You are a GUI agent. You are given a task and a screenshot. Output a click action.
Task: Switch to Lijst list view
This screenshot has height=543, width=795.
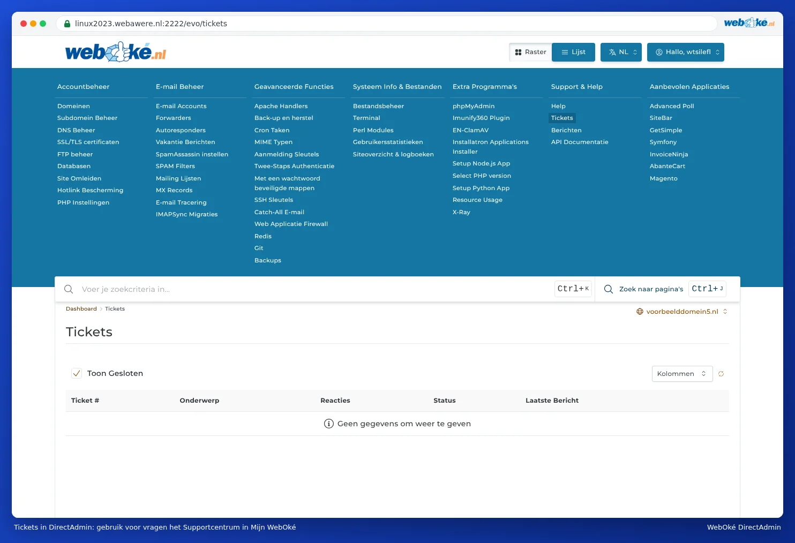pyautogui.click(x=573, y=52)
